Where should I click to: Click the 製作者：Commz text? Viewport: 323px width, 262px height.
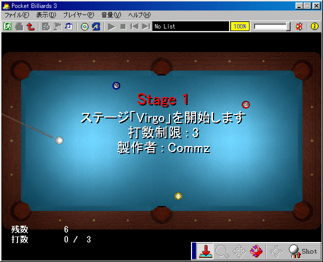(x=164, y=148)
